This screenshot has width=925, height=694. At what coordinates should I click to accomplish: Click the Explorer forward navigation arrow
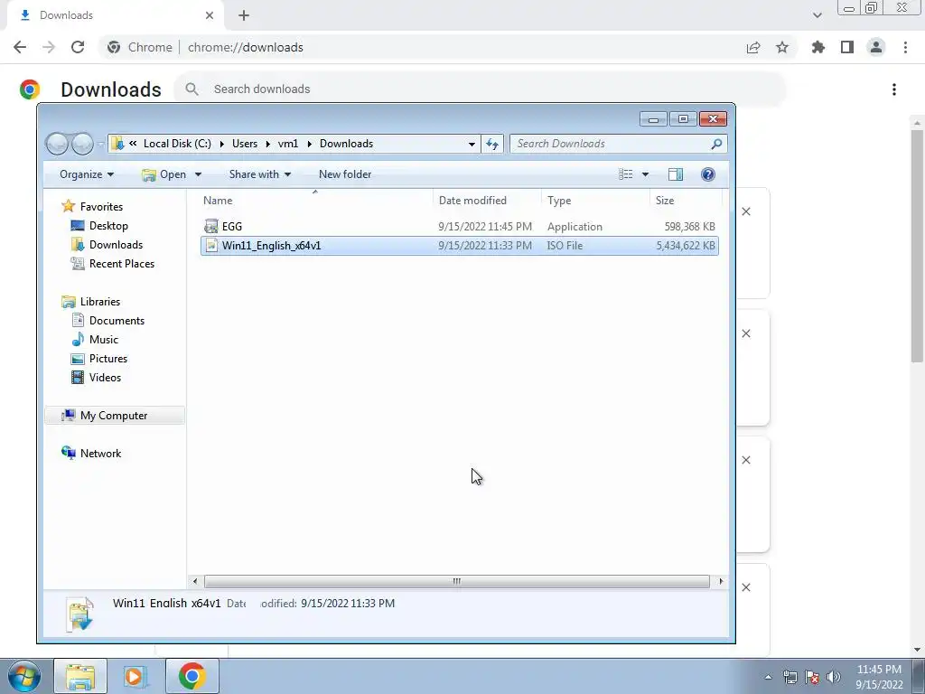82,144
